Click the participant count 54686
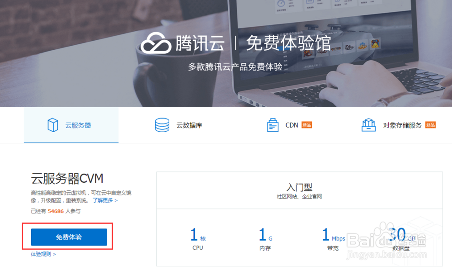 pos(56,211)
